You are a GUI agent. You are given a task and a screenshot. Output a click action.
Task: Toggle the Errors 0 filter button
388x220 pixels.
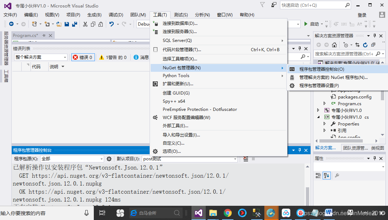83,58
